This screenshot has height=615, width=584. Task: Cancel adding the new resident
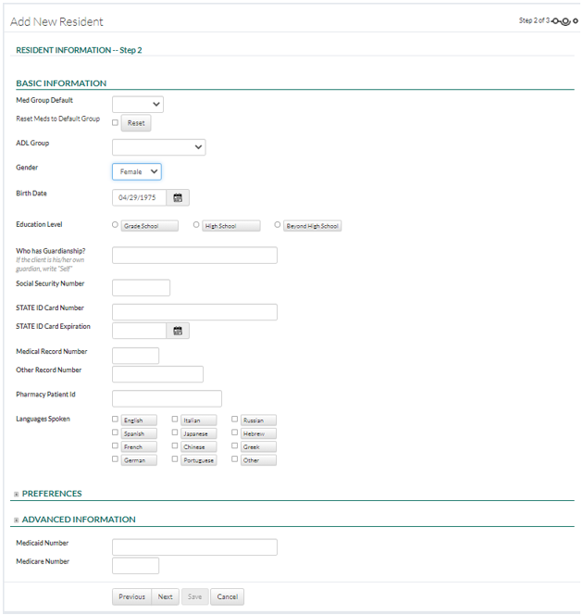click(x=227, y=596)
